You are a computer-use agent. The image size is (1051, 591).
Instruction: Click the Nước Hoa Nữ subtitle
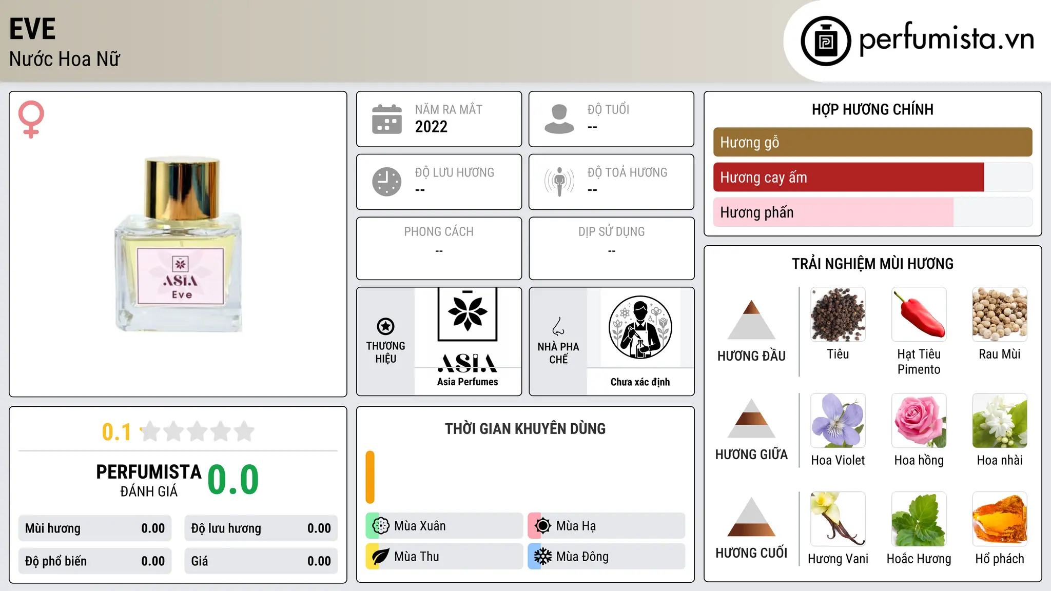pos(65,59)
